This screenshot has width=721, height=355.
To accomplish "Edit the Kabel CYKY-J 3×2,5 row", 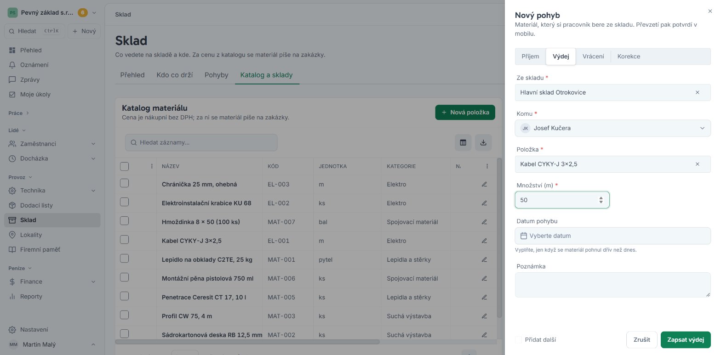I will click(484, 241).
